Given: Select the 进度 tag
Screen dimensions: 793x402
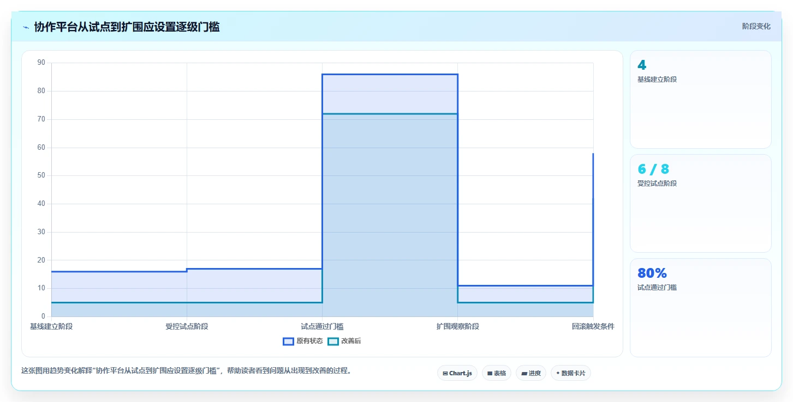Looking at the screenshot, I should tap(530, 373).
